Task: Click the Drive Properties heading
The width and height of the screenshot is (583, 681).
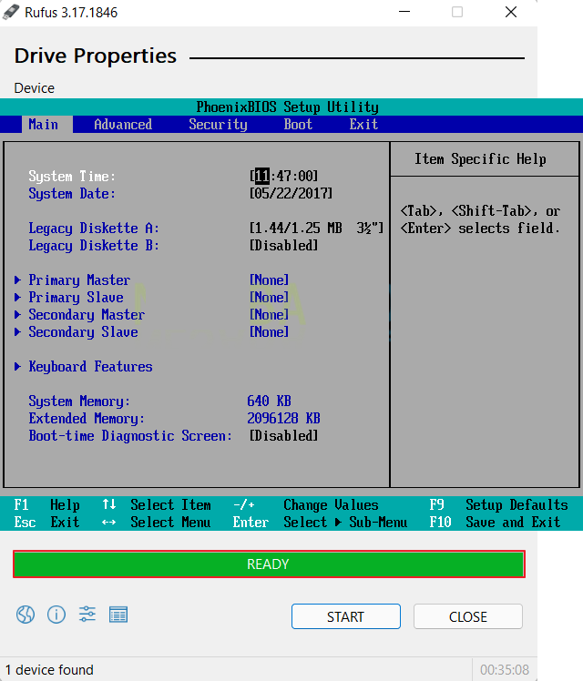Action: click(95, 56)
